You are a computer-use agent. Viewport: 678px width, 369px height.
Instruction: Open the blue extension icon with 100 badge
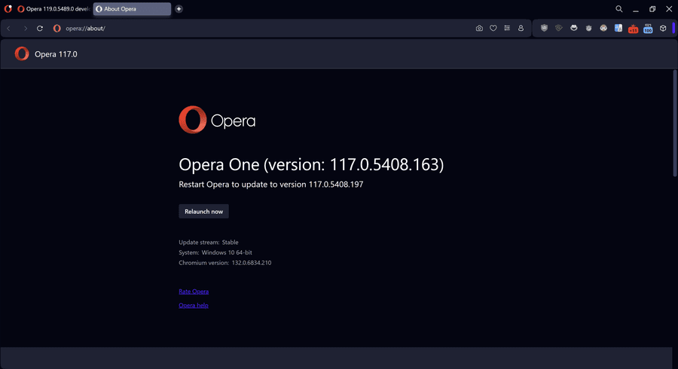coord(648,29)
